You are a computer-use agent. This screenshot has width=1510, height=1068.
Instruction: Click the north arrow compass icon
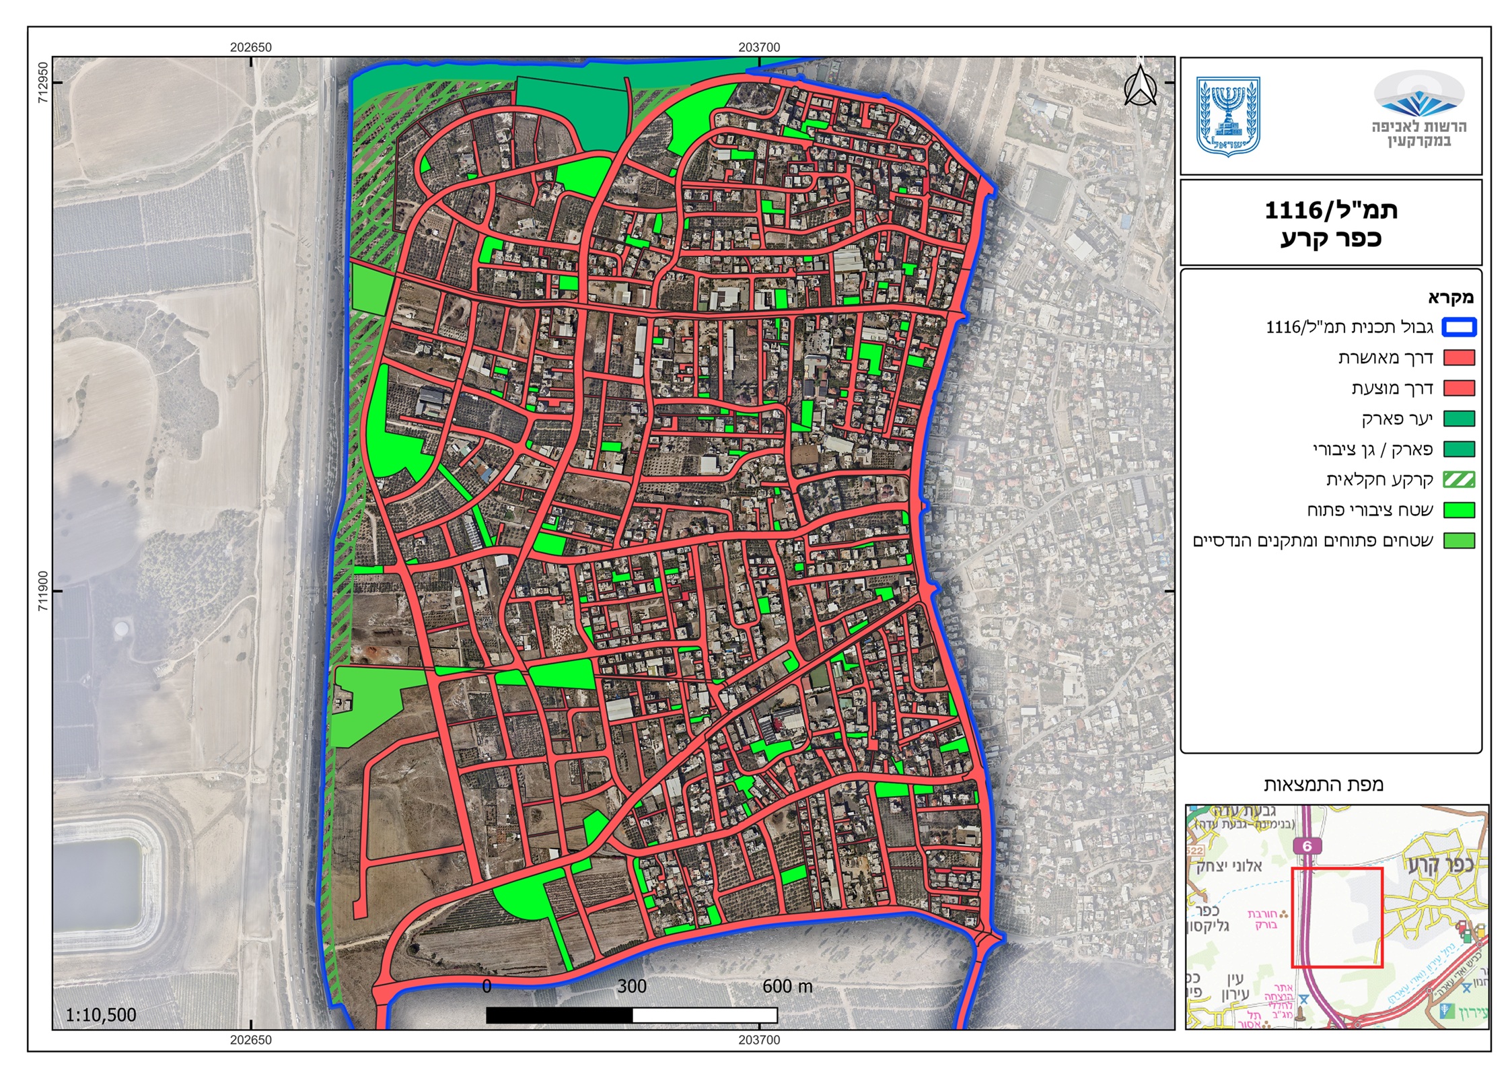pyautogui.click(x=1140, y=86)
